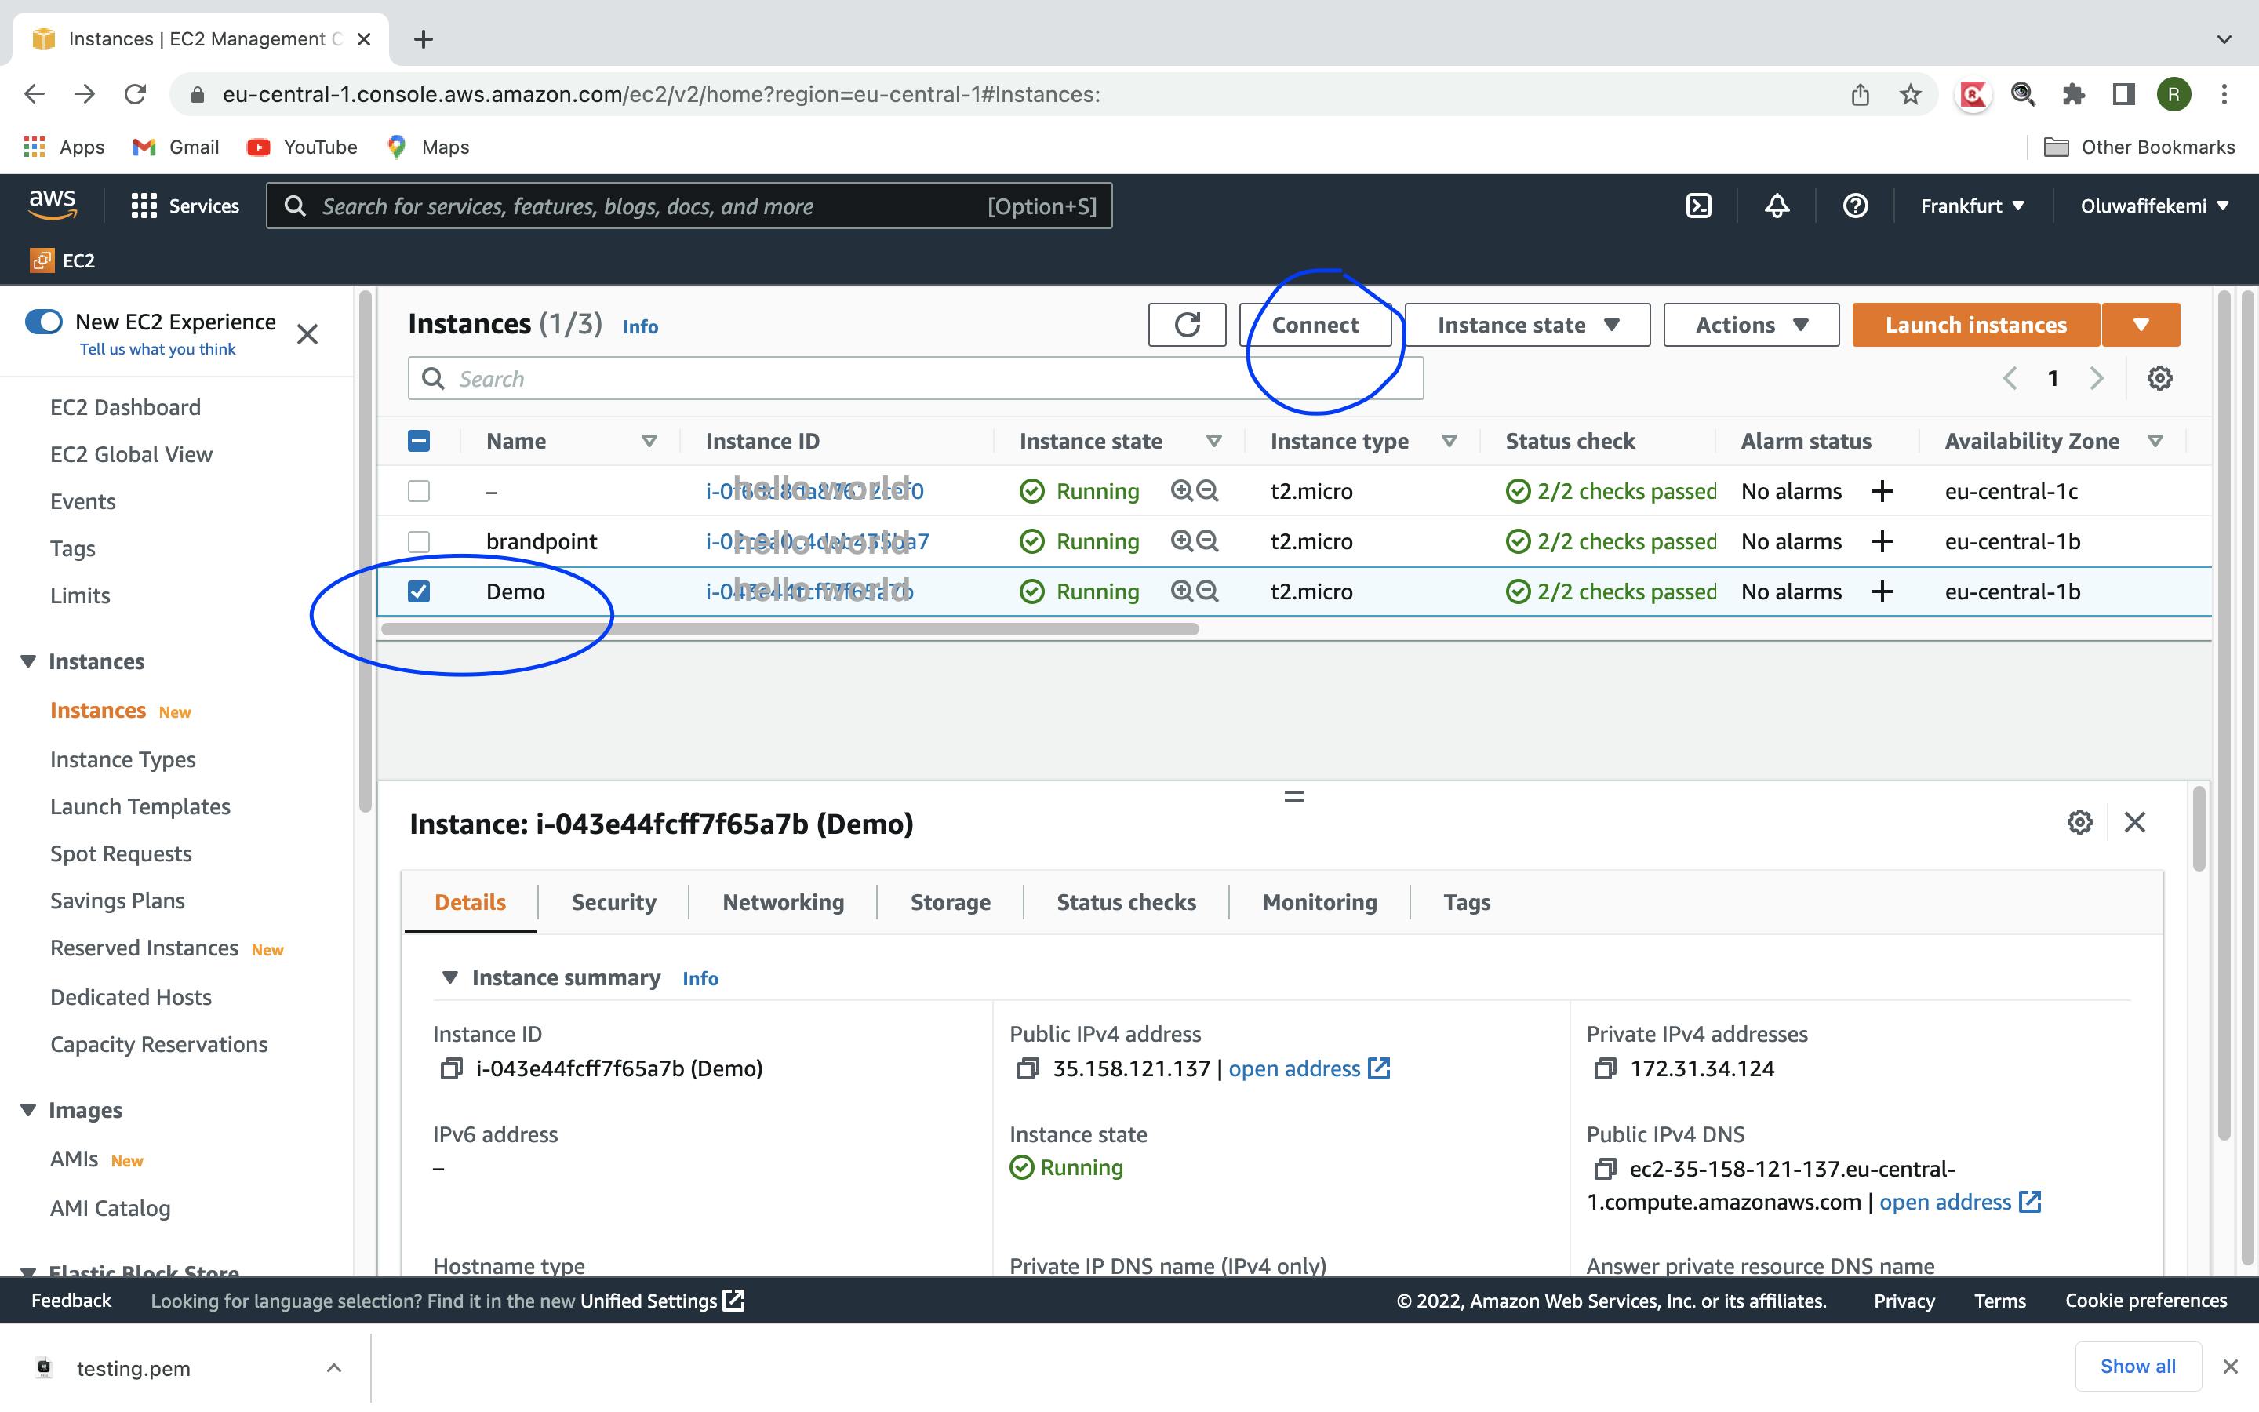Check the brandpoint instance checkbox

(419, 541)
